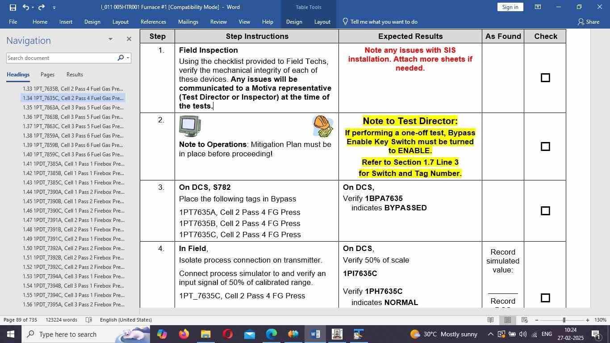This screenshot has width=610, height=343.
Task: Click the taskbar search box
Action: click(x=86, y=334)
